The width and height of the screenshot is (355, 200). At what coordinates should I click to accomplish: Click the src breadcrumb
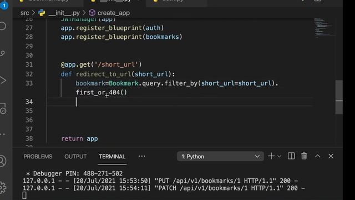click(24, 13)
